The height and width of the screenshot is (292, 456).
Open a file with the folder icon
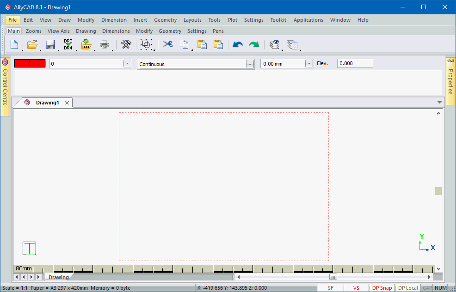(x=32, y=44)
